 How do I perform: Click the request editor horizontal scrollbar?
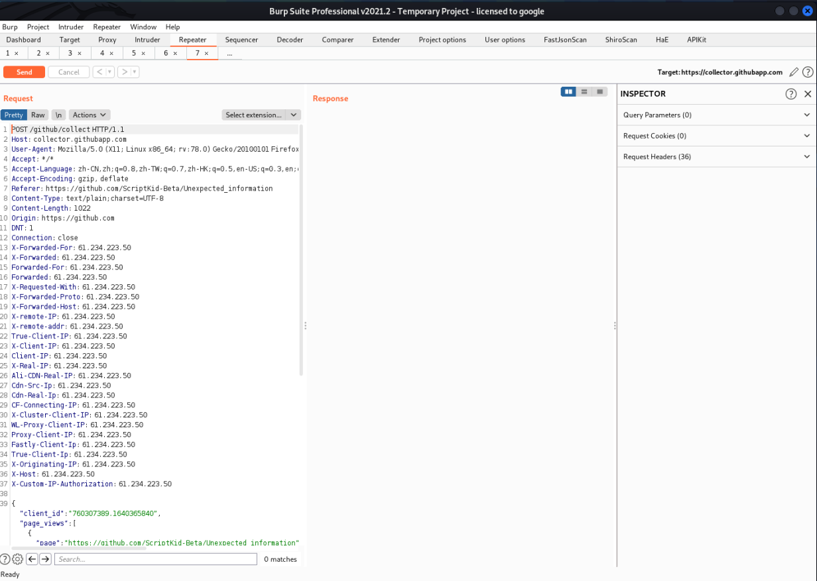click(78, 549)
